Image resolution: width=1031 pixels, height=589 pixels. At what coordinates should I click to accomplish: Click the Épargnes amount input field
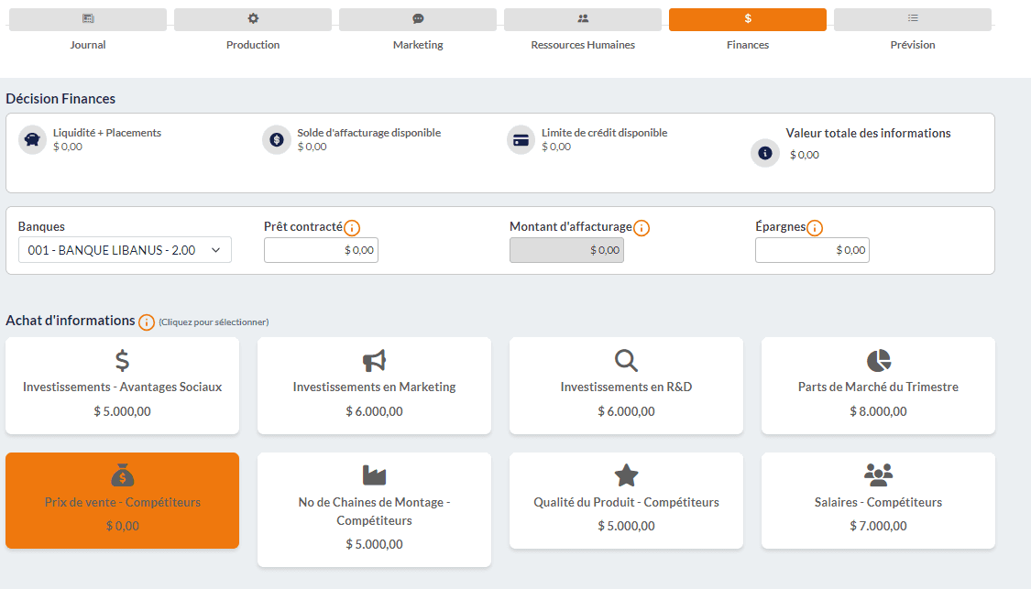click(812, 250)
